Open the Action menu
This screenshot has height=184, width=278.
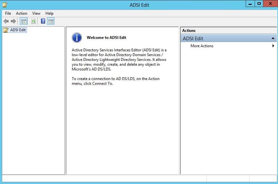tap(21, 13)
